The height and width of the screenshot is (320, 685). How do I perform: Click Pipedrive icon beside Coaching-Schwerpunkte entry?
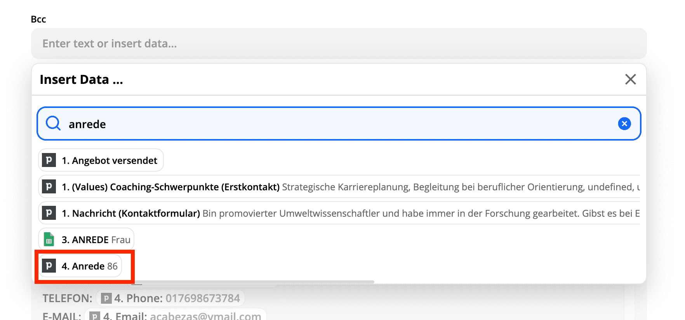(49, 186)
